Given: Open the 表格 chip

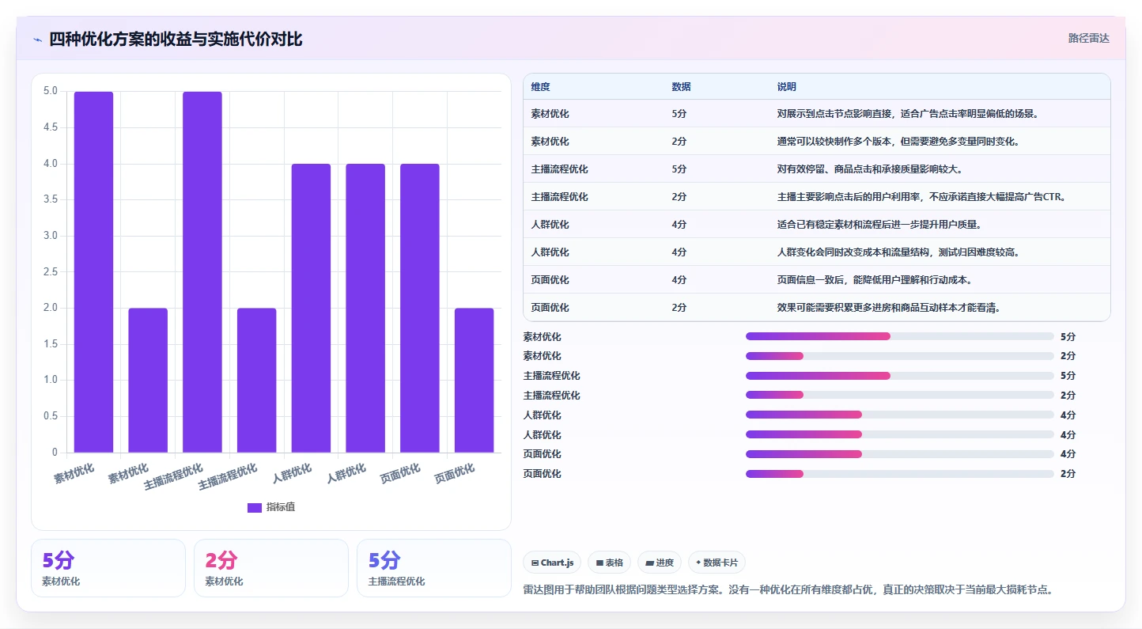Looking at the screenshot, I should click(x=609, y=563).
